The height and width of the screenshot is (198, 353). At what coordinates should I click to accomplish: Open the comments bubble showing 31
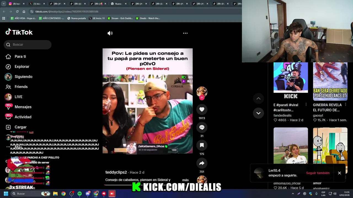pyautogui.click(x=202, y=127)
